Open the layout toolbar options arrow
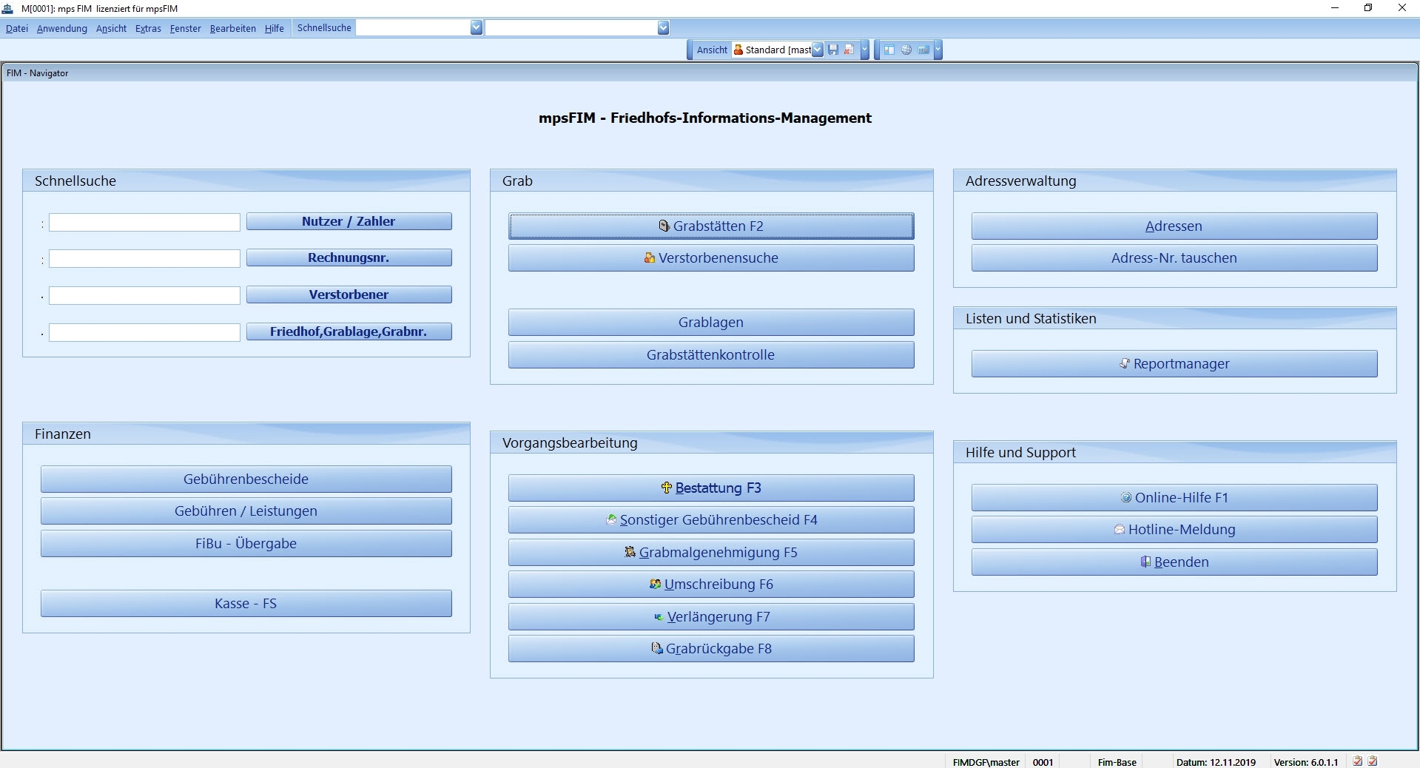The image size is (1420, 768). click(938, 50)
